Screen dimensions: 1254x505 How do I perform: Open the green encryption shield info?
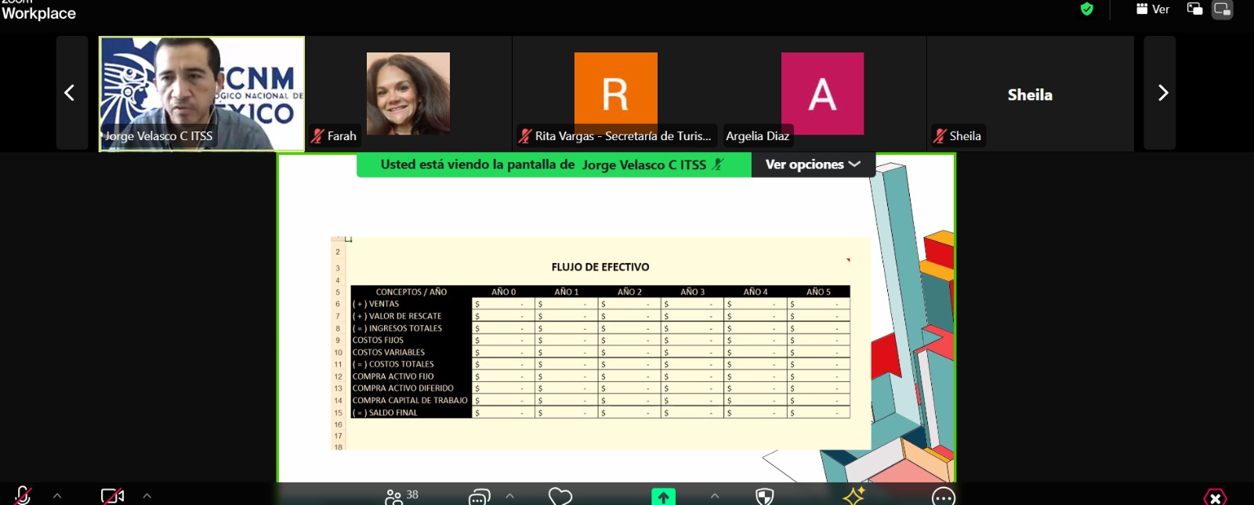[x=1086, y=9]
